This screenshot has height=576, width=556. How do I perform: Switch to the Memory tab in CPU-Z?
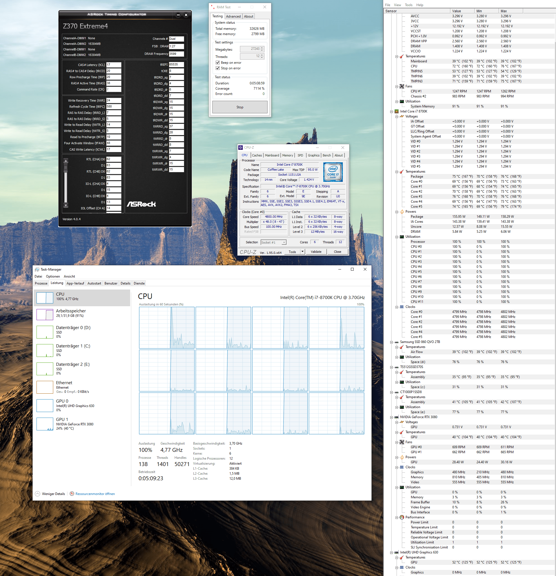point(287,155)
